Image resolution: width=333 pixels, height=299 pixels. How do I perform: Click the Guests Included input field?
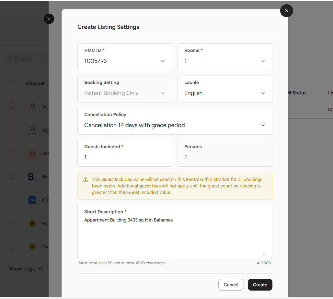(x=125, y=153)
